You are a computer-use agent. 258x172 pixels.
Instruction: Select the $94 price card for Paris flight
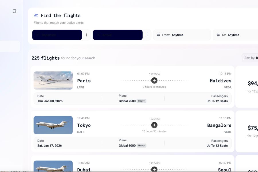[247, 87]
